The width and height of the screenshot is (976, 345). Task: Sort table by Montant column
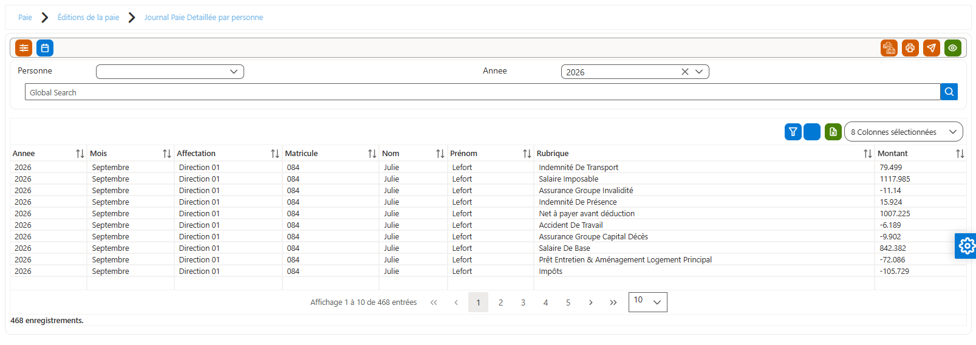coord(960,154)
